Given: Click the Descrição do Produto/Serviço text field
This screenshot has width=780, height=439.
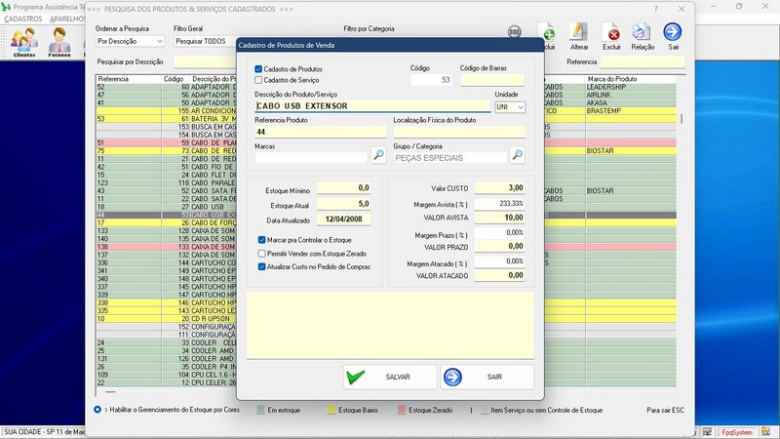Looking at the screenshot, I should coord(370,105).
